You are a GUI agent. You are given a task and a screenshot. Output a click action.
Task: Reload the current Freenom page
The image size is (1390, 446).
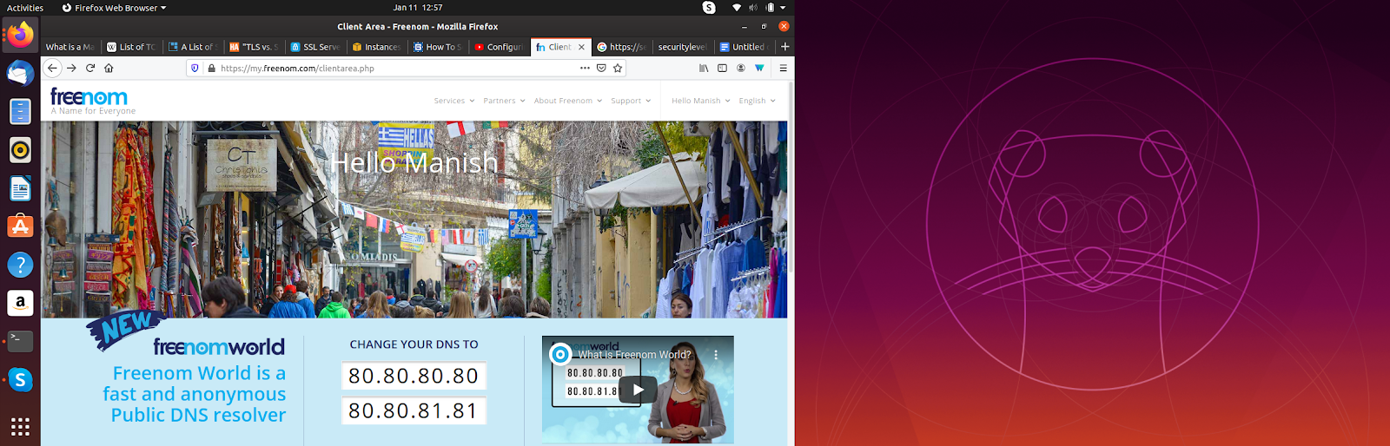point(89,68)
